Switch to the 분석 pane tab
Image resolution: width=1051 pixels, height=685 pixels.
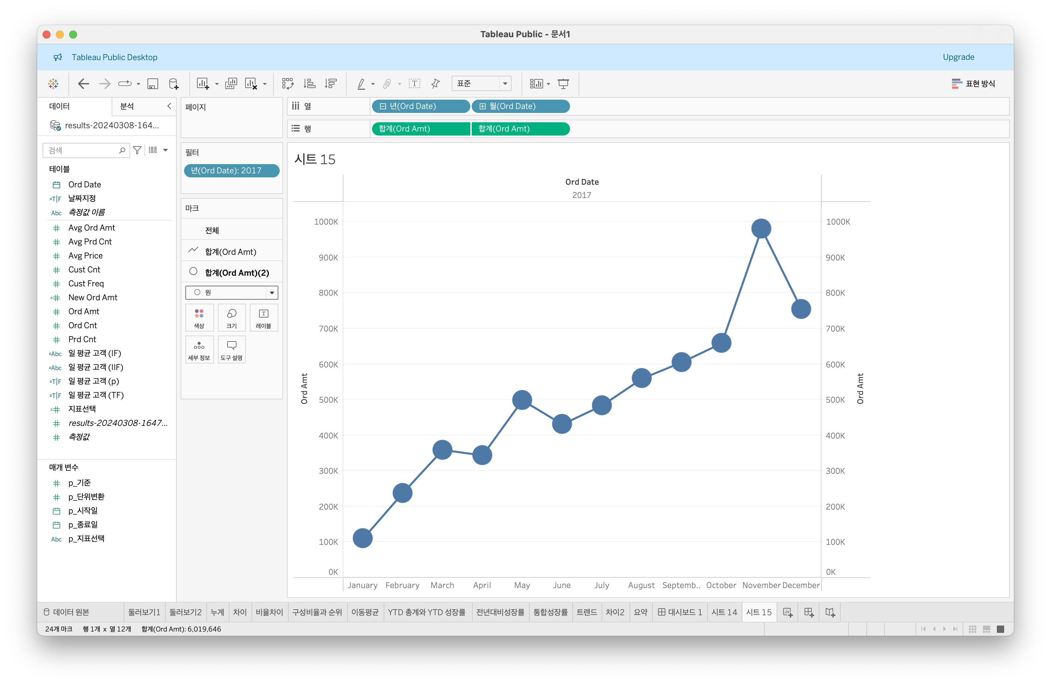pos(127,106)
